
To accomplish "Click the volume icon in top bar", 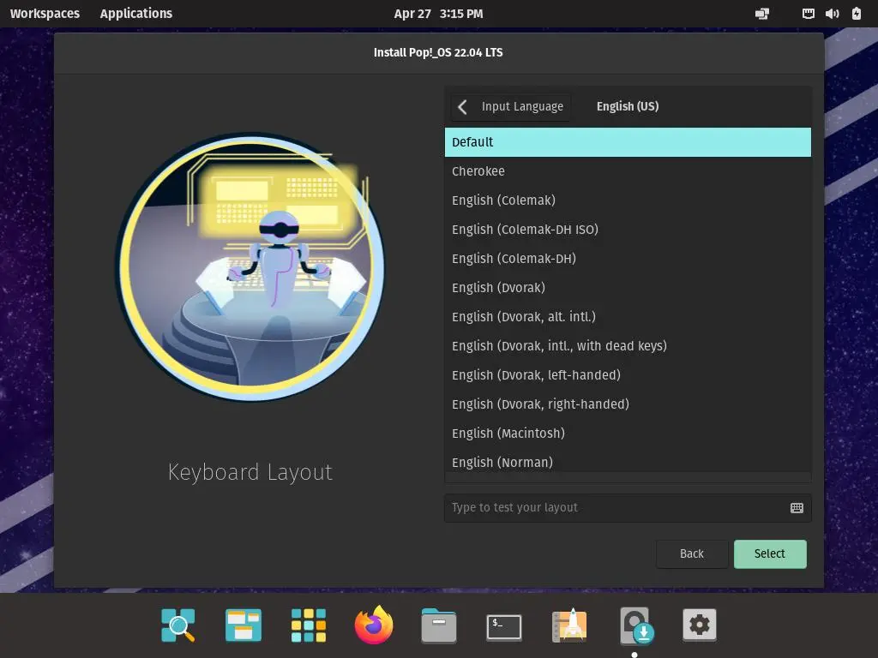I will tap(832, 14).
